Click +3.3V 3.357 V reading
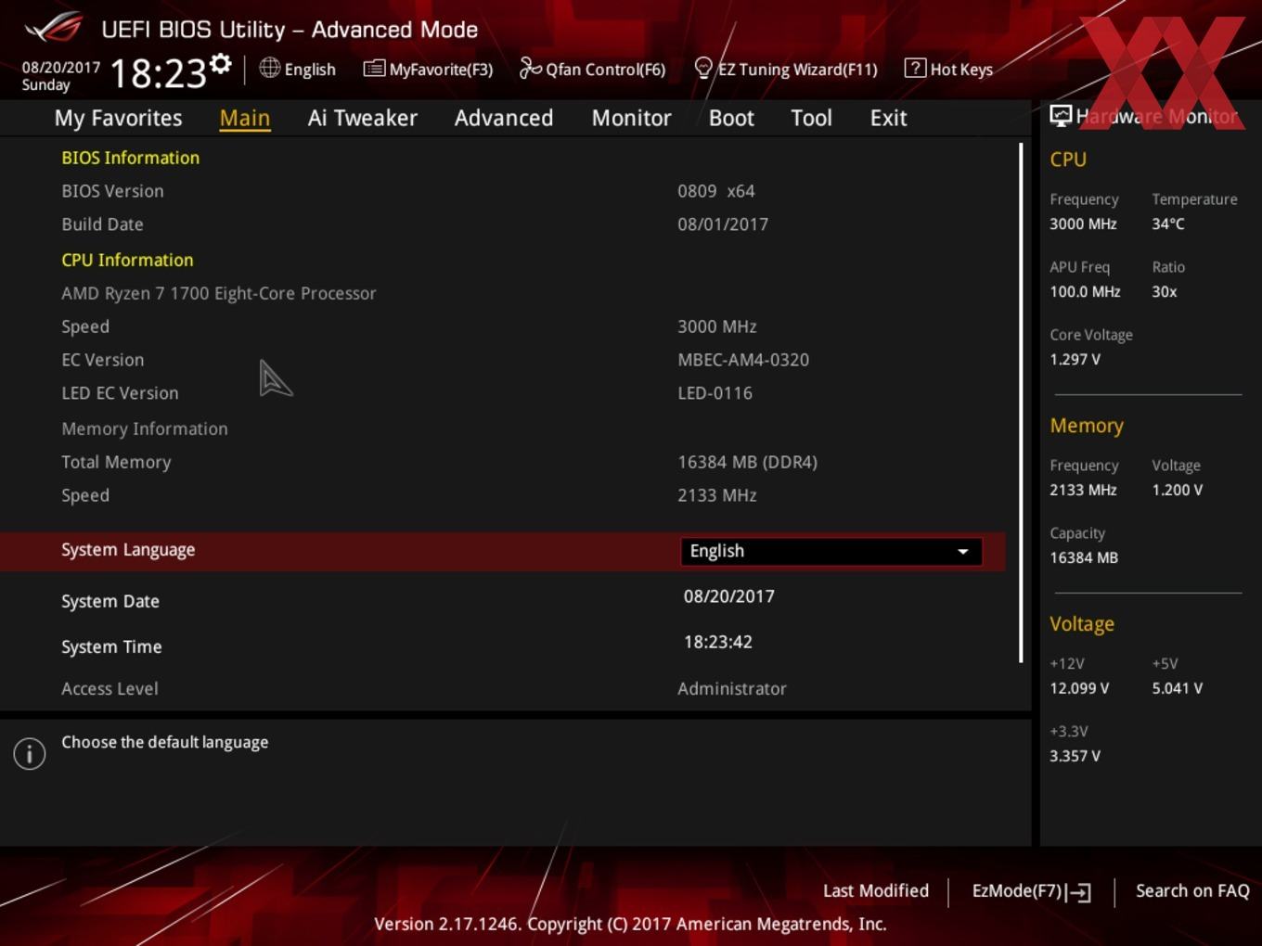The height and width of the screenshot is (946, 1262). (x=1075, y=756)
